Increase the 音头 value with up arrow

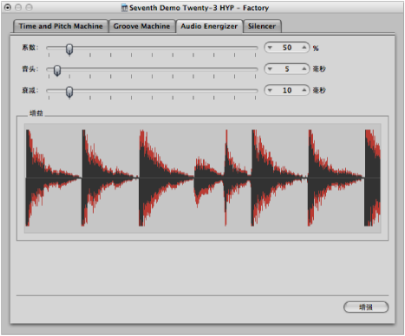(x=304, y=69)
